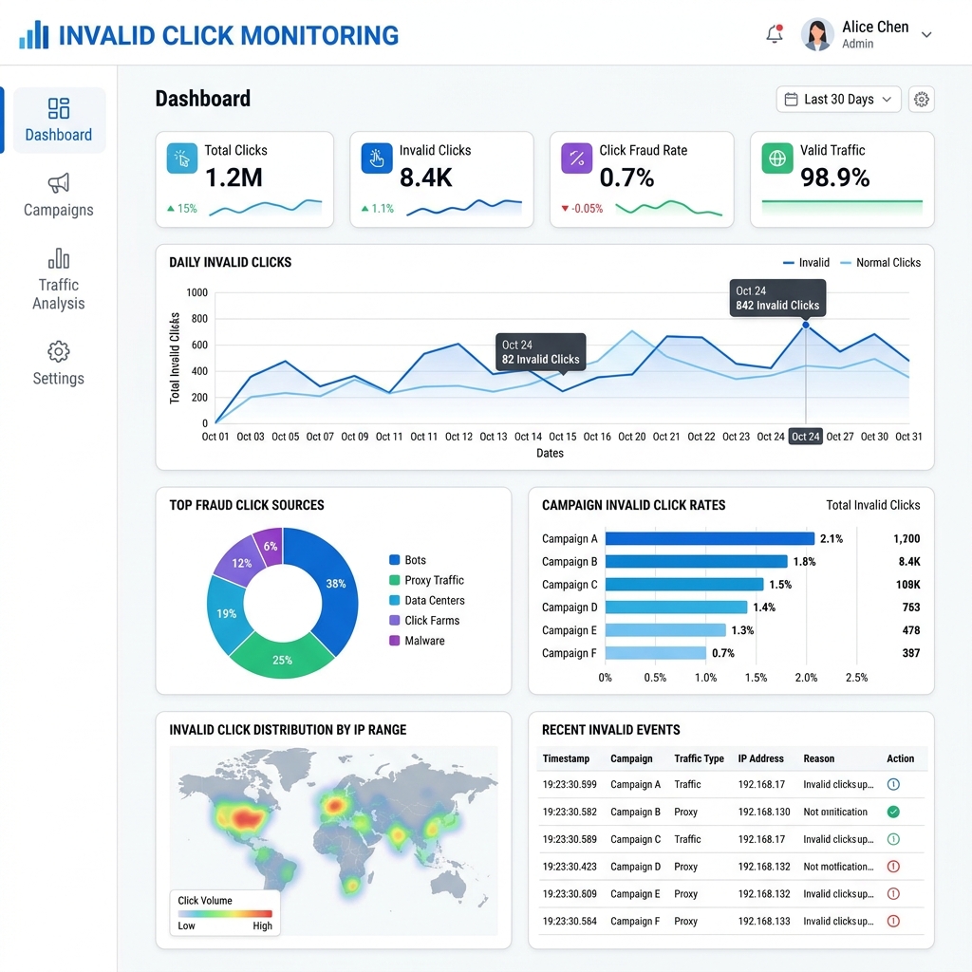Select the Campaign B rate bar

click(x=696, y=562)
